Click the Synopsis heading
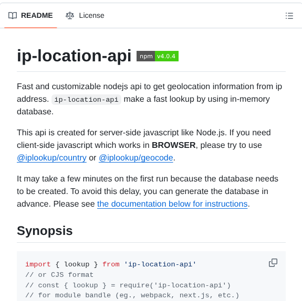This screenshot has height=301, width=302. click(45, 231)
